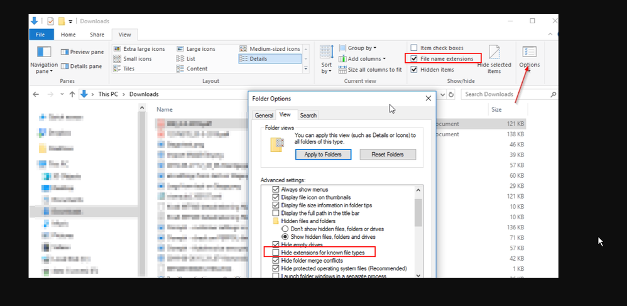Click the Navigation pane icon
This screenshot has height=306, width=627.
click(x=44, y=52)
